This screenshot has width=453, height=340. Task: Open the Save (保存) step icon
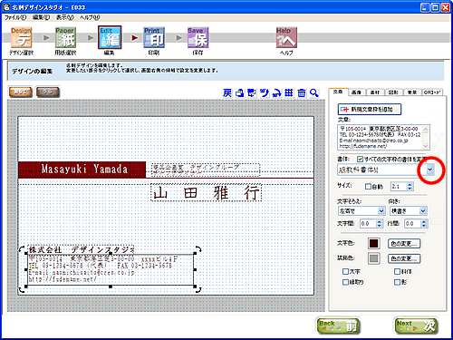[198, 38]
